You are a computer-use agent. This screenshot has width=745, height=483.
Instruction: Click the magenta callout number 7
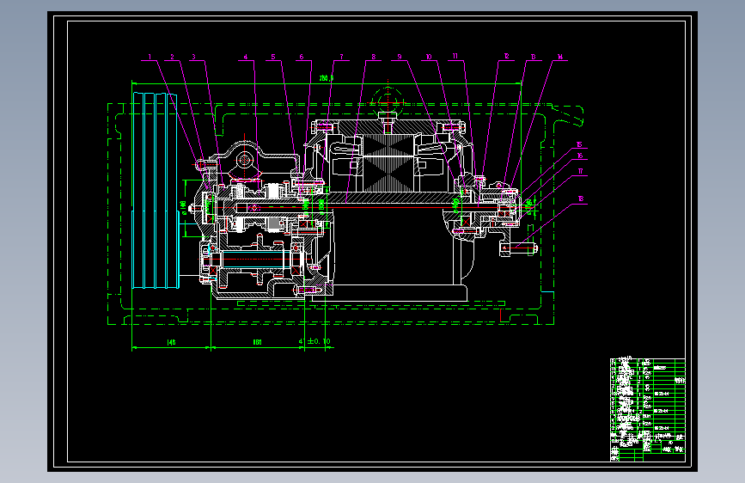click(341, 57)
